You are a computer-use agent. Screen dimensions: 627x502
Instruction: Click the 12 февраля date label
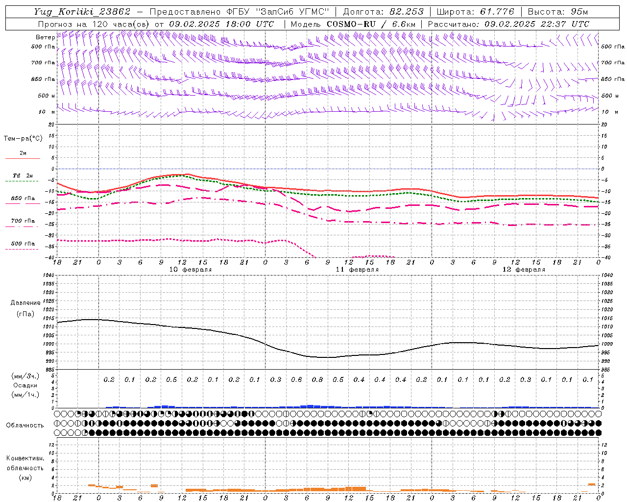[524, 270]
